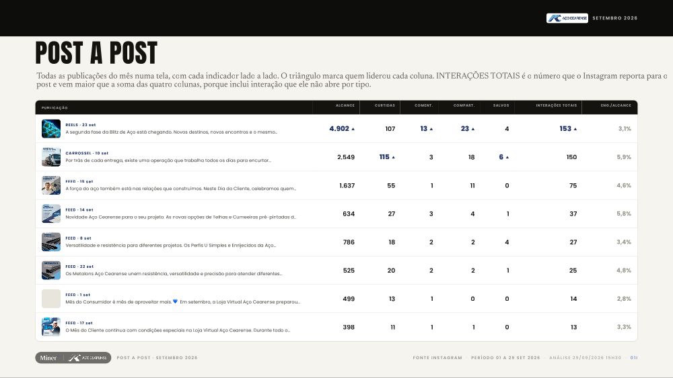Click the likes value 107
This screenshot has height=378, width=673.
coord(390,129)
